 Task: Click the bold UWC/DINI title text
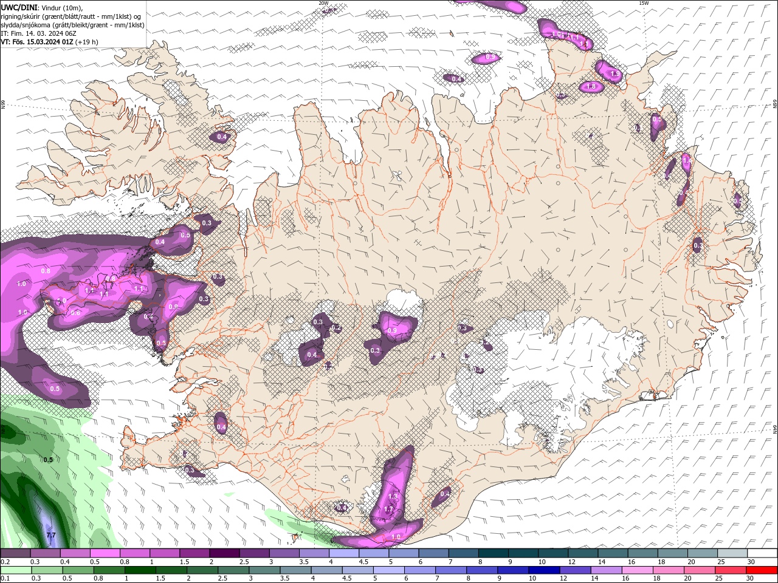pyautogui.click(x=18, y=7)
